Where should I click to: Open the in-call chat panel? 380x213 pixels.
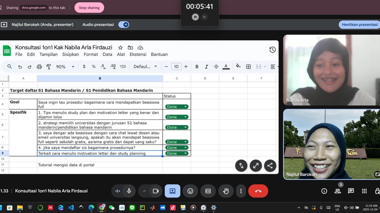[351, 191]
